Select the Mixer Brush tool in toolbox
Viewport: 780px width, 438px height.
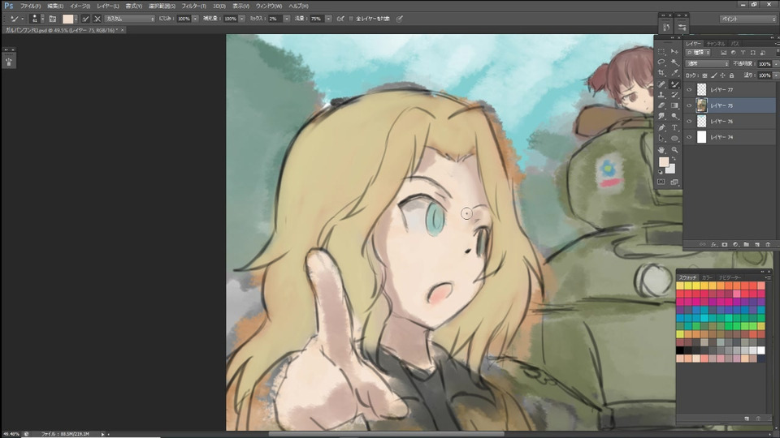(x=674, y=84)
